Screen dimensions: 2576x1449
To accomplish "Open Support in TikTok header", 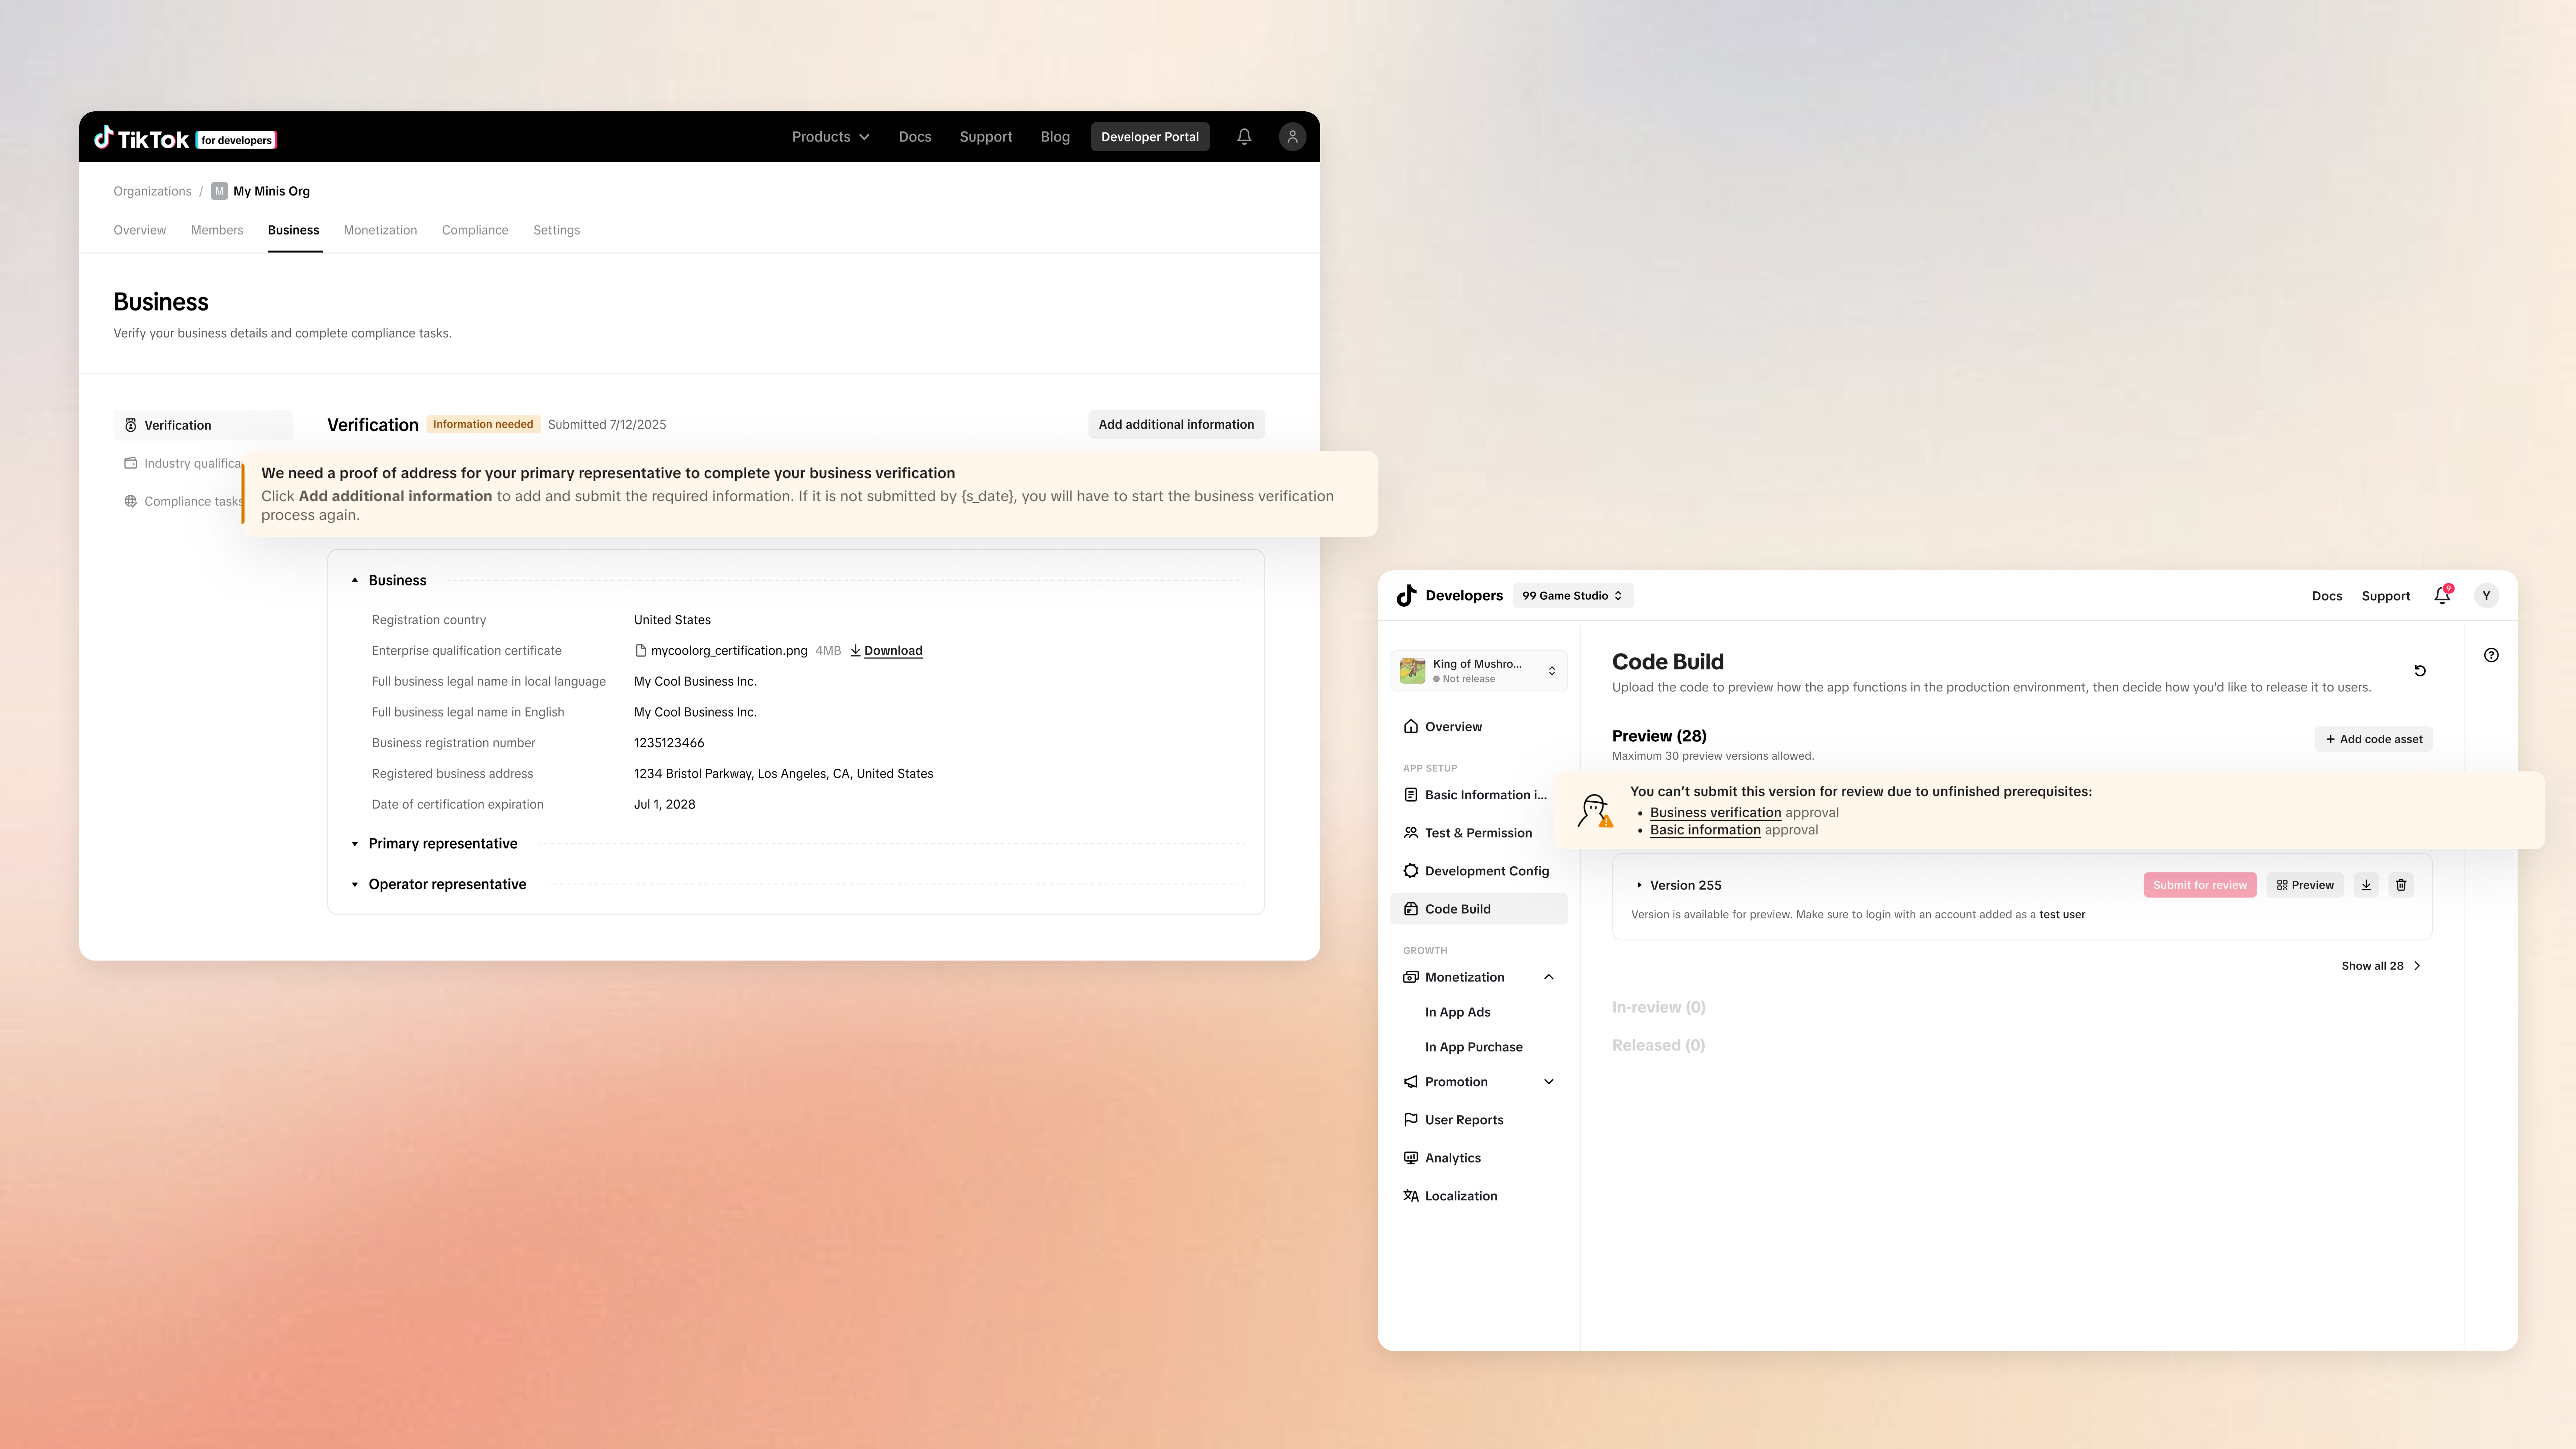I will point(986,137).
